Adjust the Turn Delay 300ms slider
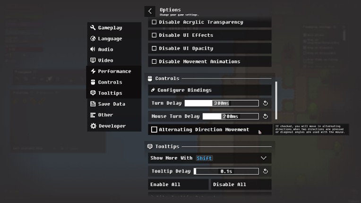 click(222, 103)
